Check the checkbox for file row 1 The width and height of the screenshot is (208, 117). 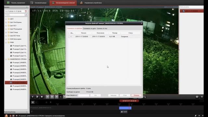coord(69,36)
